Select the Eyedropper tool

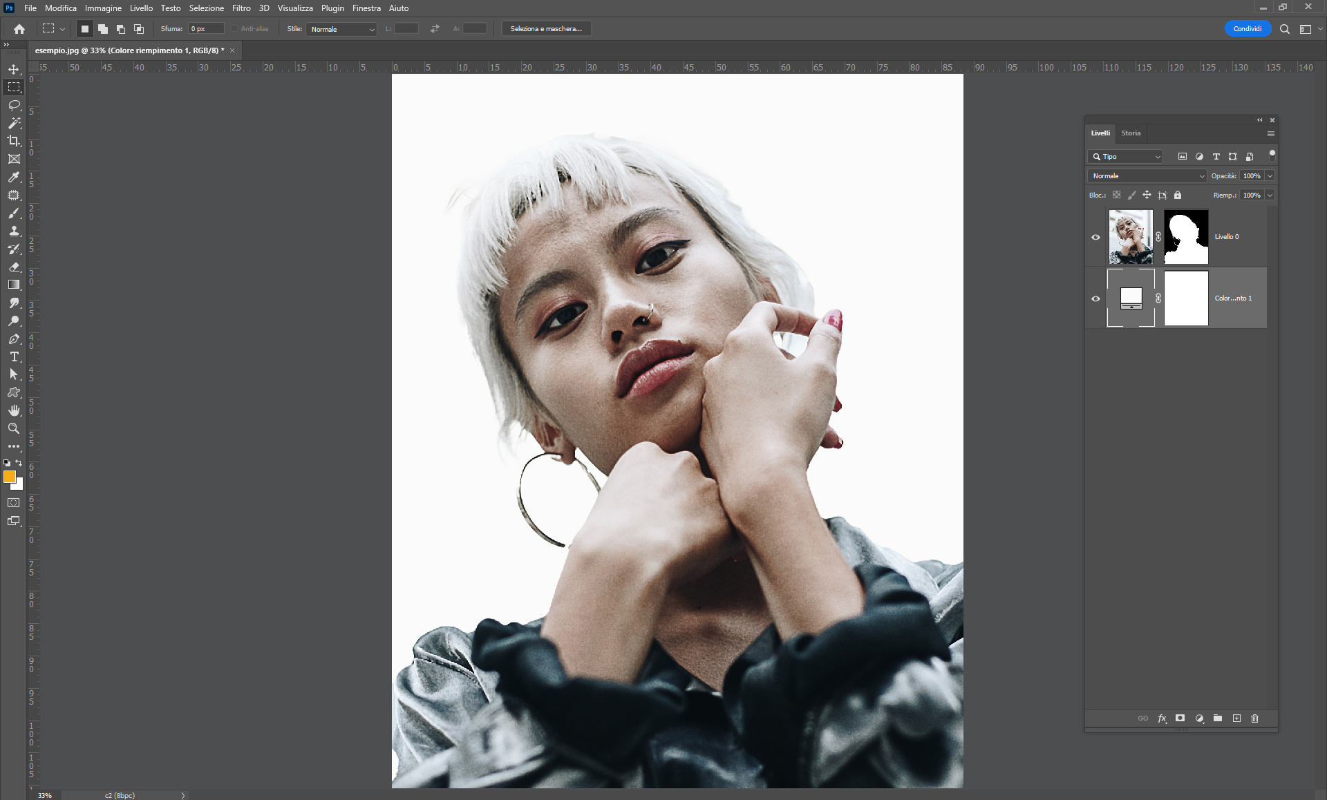14,177
